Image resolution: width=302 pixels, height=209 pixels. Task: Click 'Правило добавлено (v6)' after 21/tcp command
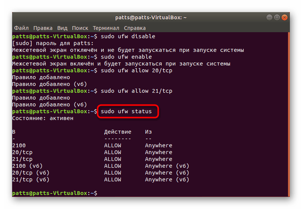(50, 104)
